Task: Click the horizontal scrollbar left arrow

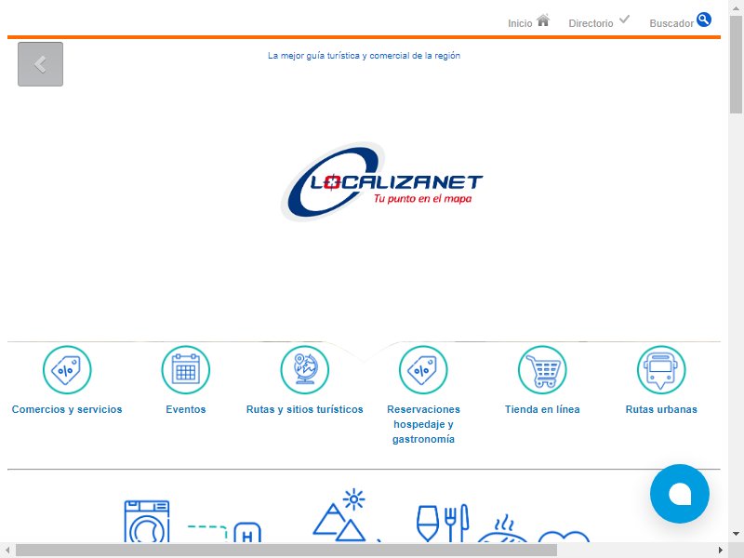Action: pyautogui.click(x=7, y=550)
